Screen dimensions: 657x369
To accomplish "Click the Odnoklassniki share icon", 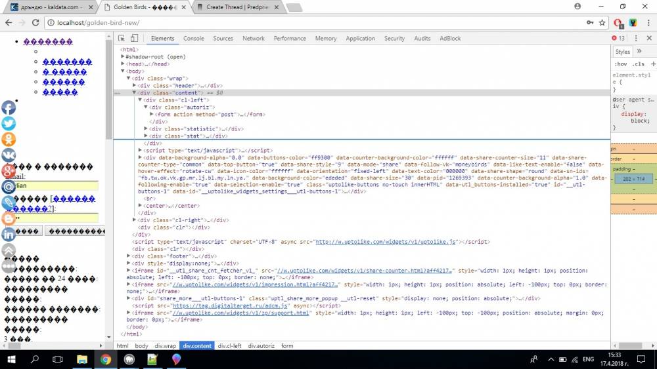I will 9,139.
